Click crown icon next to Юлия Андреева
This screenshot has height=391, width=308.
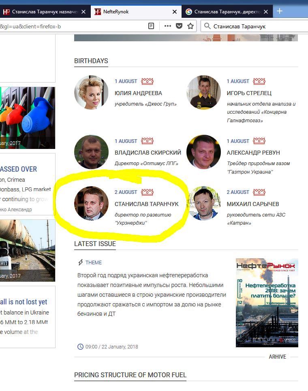(x=147, y=81)
